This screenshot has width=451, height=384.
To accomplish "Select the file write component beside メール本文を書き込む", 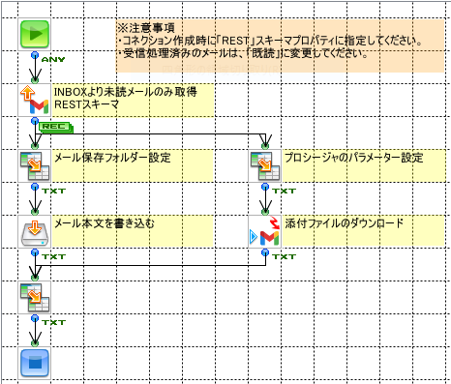I will click(35, 231).
